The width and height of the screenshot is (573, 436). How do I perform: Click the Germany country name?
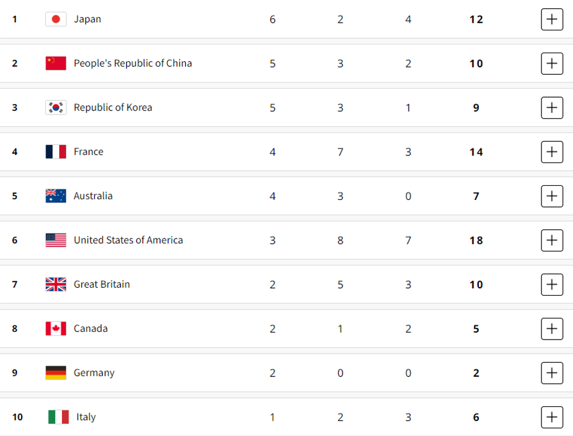click(94, 373)
